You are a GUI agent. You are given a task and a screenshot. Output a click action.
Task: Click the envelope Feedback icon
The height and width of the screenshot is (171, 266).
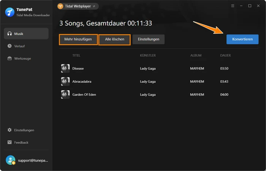coord(9,142)
